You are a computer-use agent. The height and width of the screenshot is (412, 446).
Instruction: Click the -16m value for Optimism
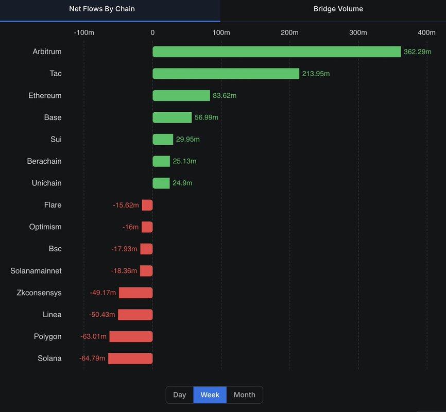(x=131, y=227)
